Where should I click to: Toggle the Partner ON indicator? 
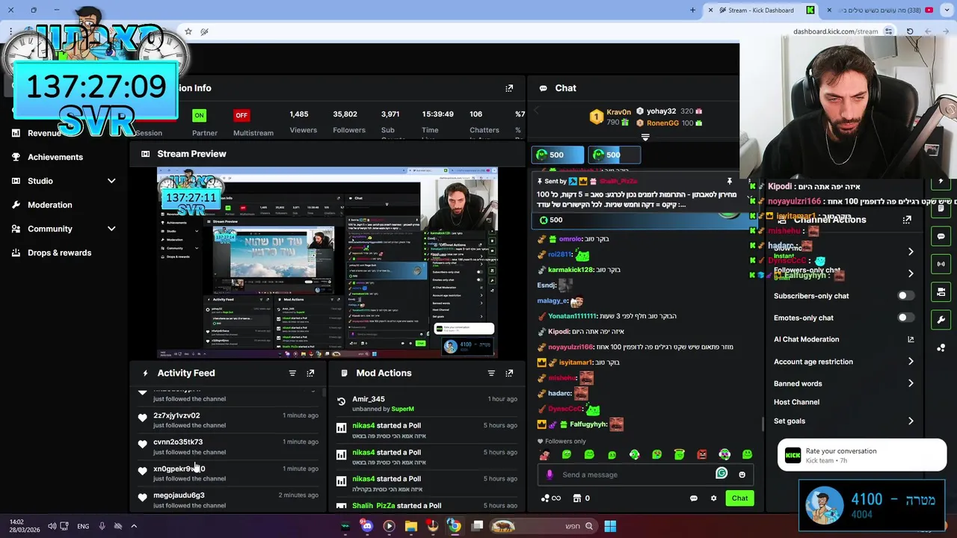(198, 115)
